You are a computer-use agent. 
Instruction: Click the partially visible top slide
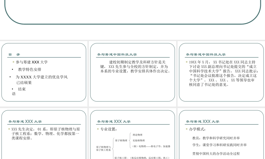click(x=132, y=12)
